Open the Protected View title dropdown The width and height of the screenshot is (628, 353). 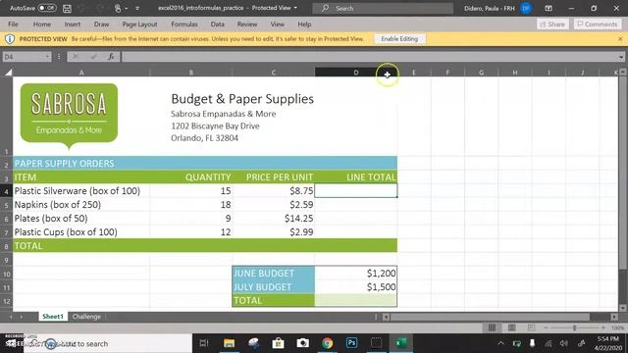295,8
